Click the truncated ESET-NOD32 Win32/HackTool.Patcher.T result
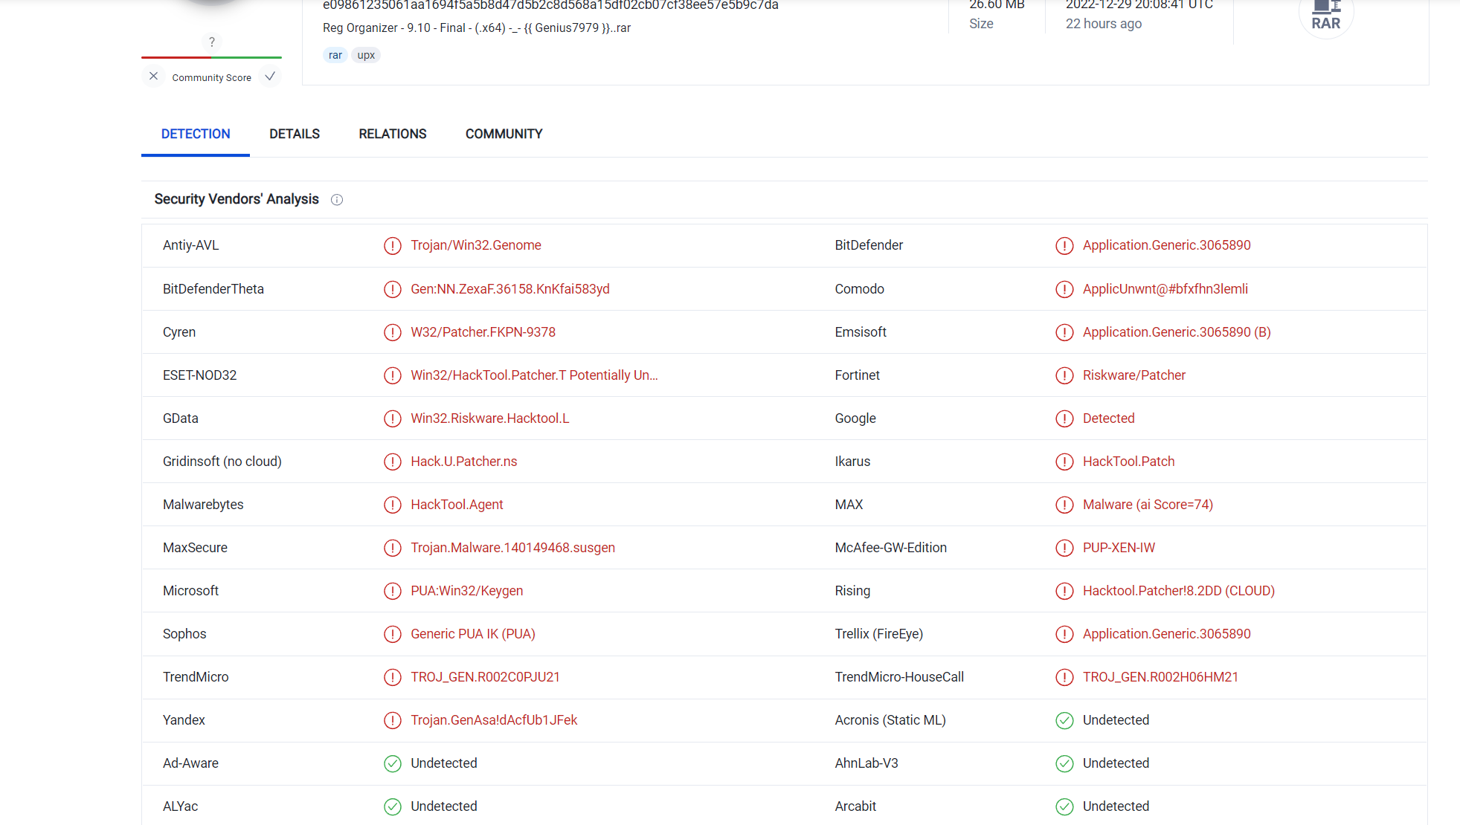This screenshot has width=1460, height=825. point(534,375)
